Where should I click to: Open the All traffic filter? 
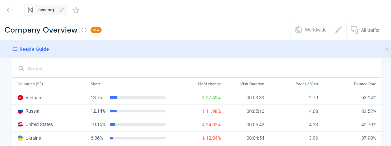click(370, 30)
